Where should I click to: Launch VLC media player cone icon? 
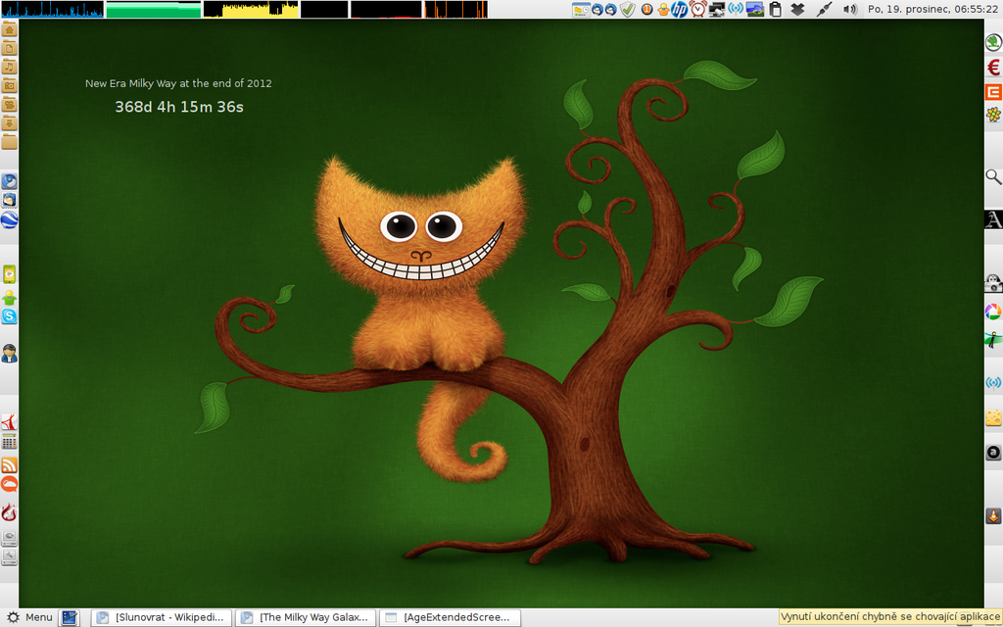coord(993,515)
